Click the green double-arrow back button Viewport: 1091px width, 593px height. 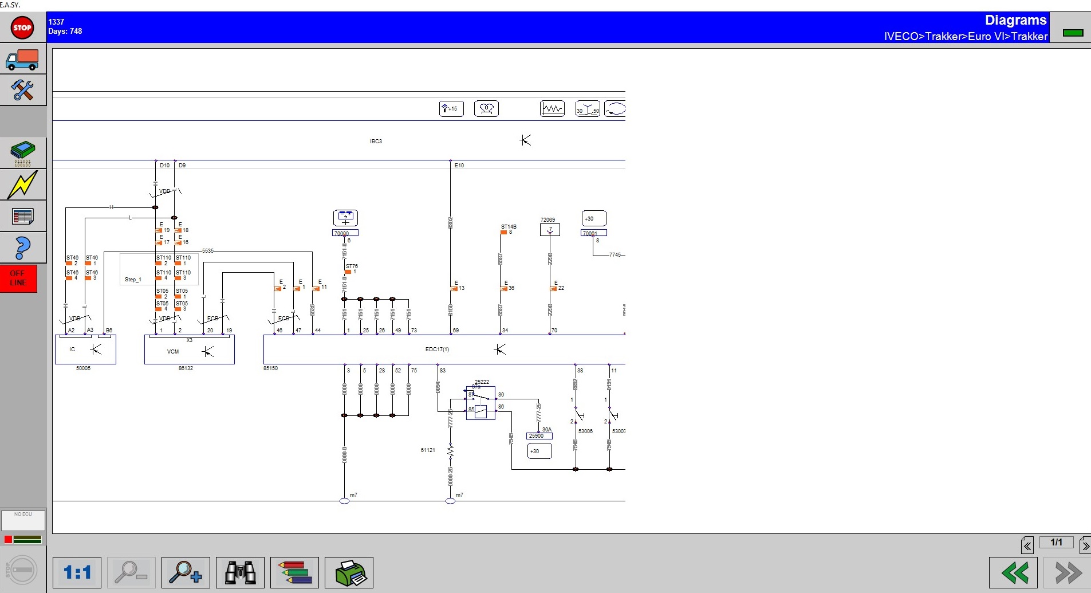(x=1013, y=572)
